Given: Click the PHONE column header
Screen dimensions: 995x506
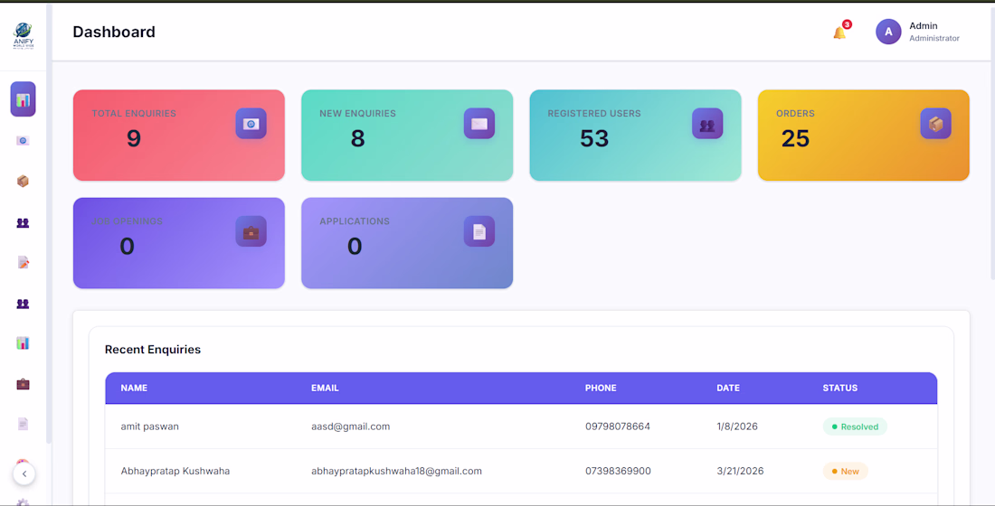Looking at the screenshot, I should pyautogui.click(x=601, y=388).
